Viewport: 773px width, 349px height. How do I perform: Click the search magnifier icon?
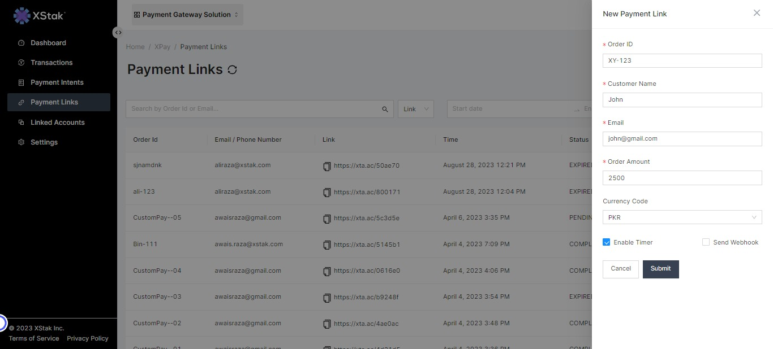(385, 109)
